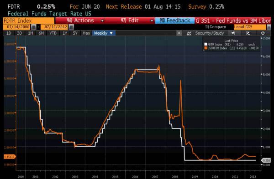The height and width of the screenshot is (179, 274).
Task: Click the Survey 0.25% text
Action: [206, 7]
